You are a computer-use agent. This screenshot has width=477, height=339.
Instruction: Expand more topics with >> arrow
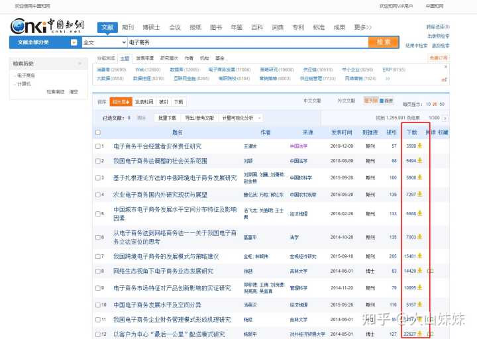point(388,78)
